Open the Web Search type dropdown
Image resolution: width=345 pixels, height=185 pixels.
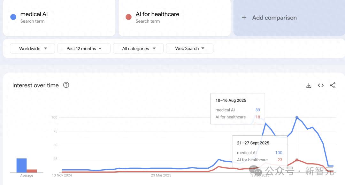coord(189,49)
